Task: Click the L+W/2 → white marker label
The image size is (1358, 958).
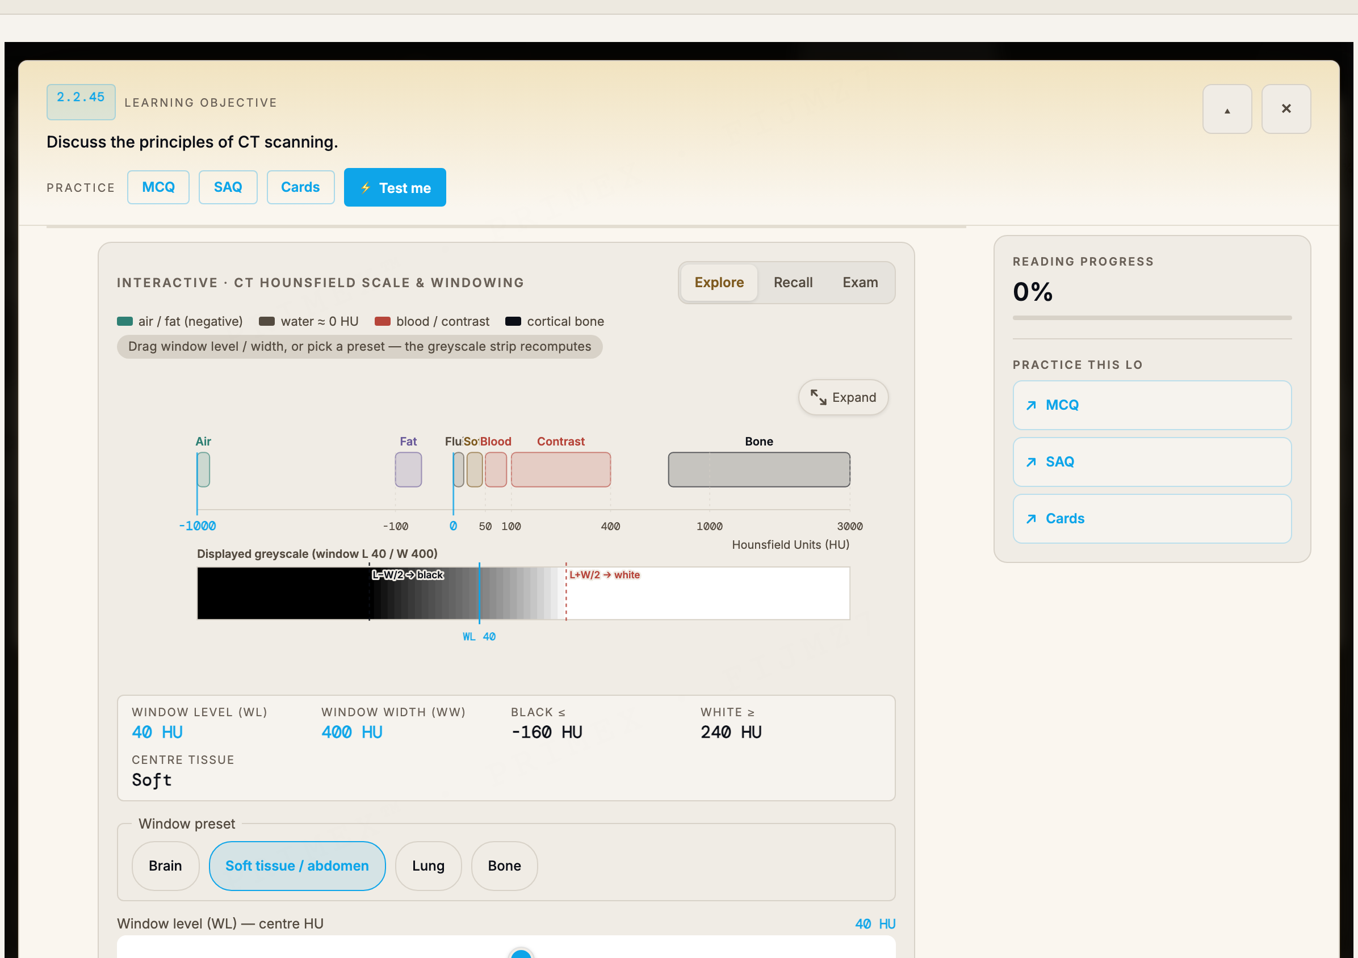Action: (x=605, y=575)
